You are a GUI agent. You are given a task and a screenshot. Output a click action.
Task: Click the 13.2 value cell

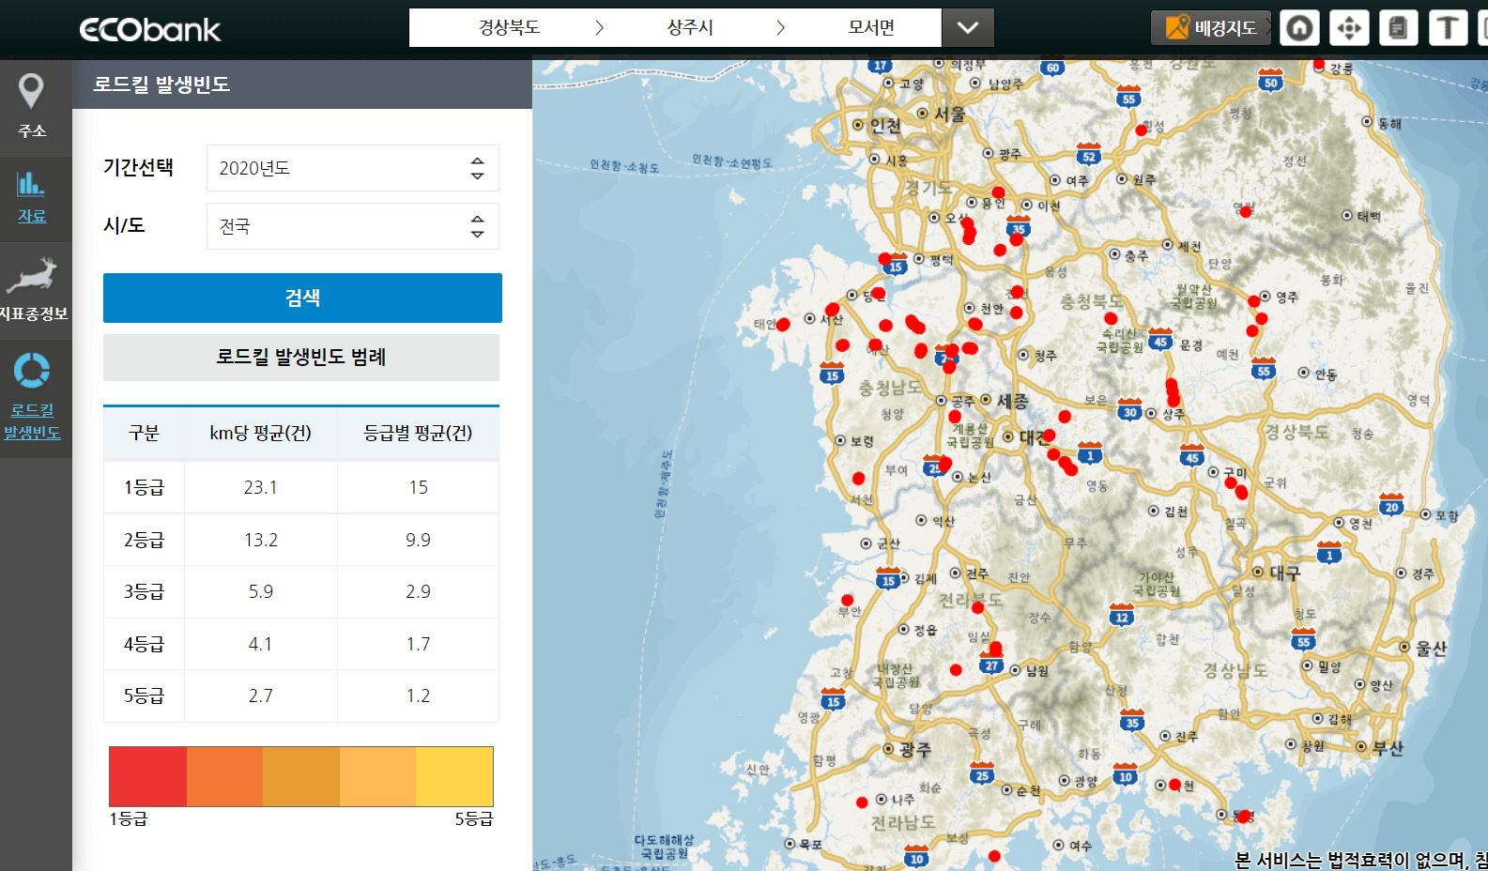(x=261, y=540)
